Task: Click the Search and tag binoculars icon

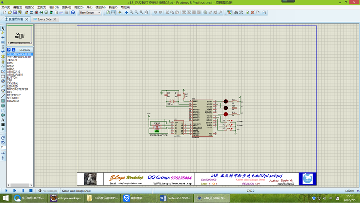Action: tap(236, 12)
